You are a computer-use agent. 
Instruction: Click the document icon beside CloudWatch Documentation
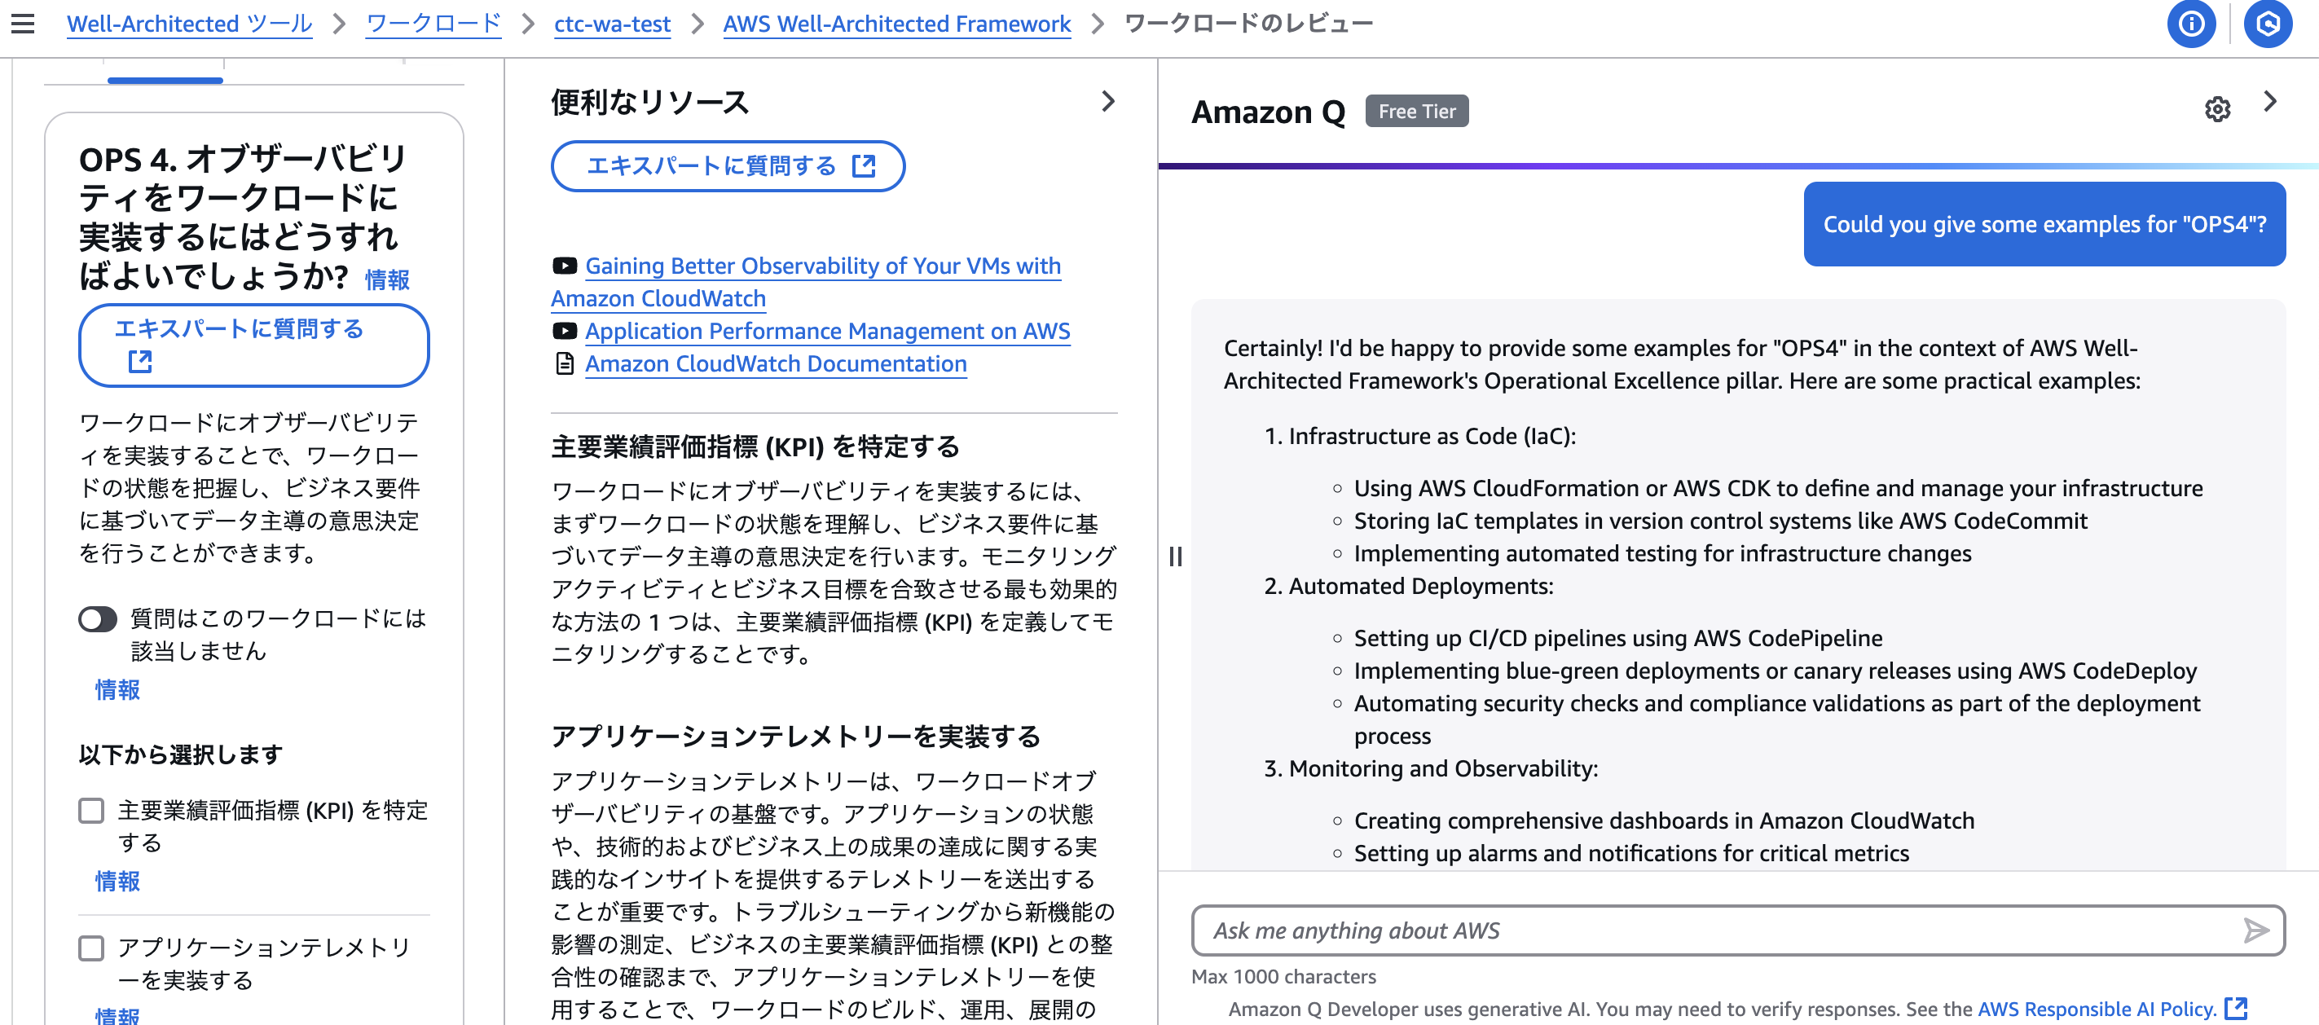565,363
